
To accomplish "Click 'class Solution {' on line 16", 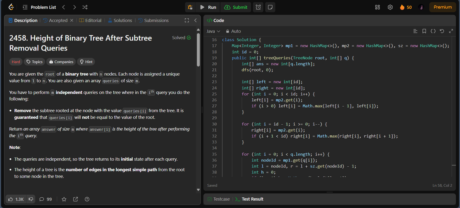I will (242, 40).
